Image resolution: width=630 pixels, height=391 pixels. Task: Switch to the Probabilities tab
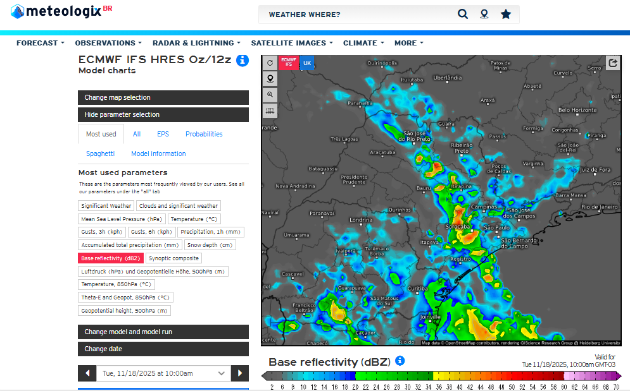point(204,134)
